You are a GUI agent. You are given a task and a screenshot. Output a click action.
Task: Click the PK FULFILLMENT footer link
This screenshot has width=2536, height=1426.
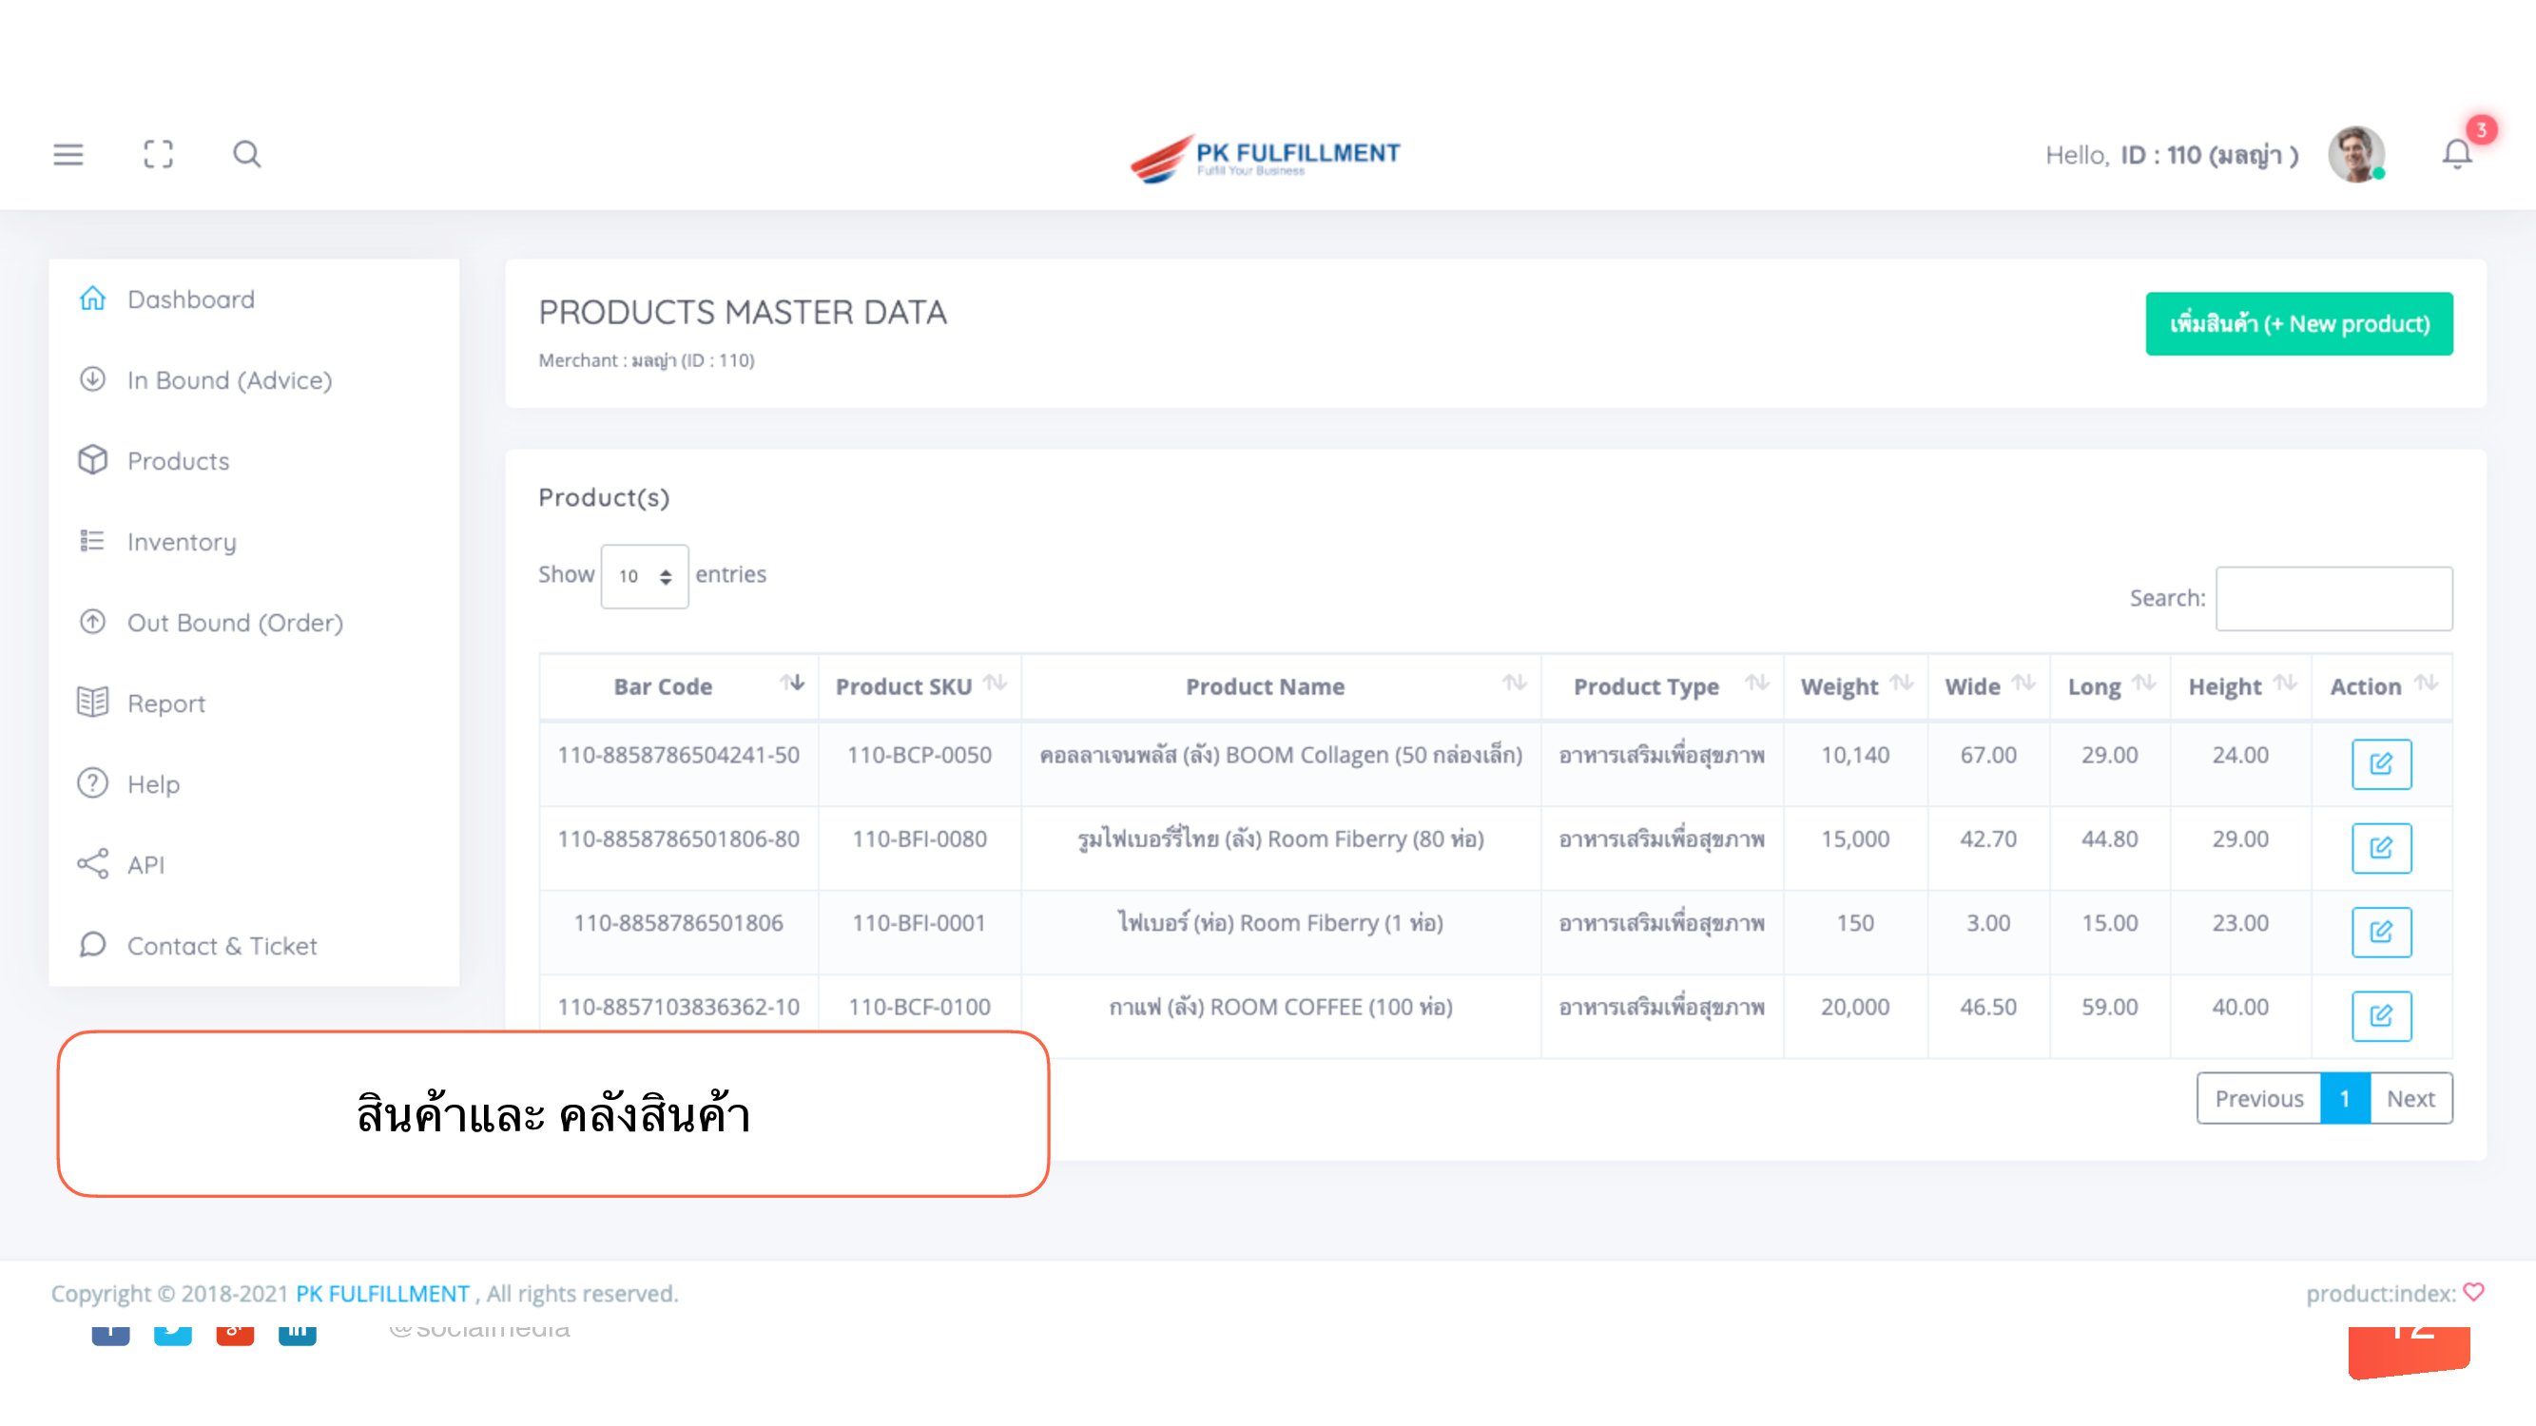tap(382, 1293)
